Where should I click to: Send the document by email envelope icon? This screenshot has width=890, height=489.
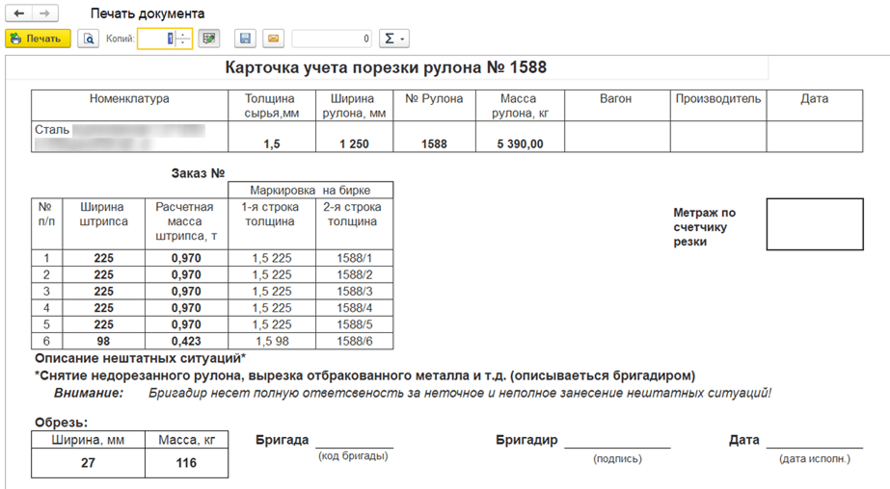[273, 39]
